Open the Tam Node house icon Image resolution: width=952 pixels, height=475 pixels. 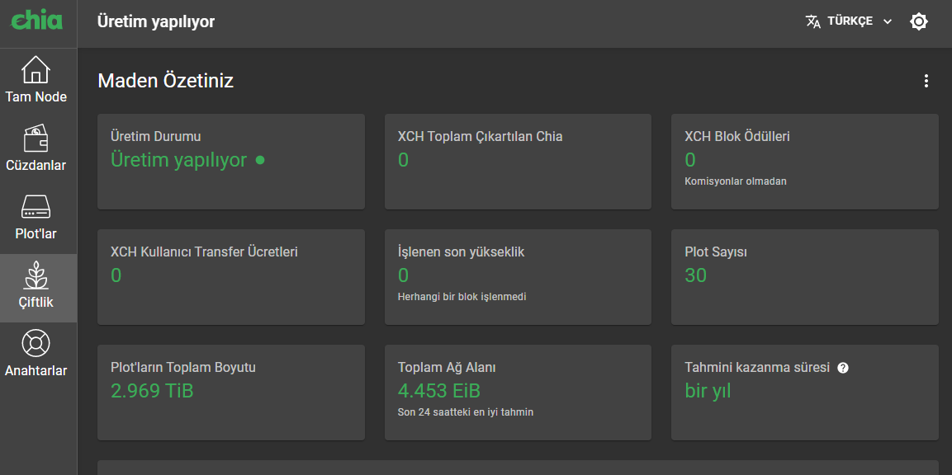[x=36, y=70]
